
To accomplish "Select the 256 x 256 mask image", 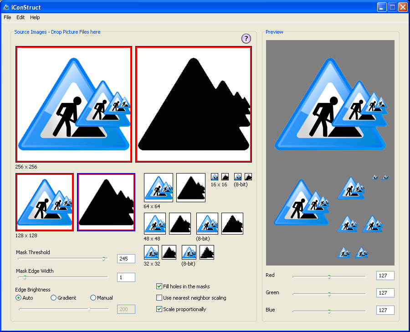I will (x=194, y=104).
